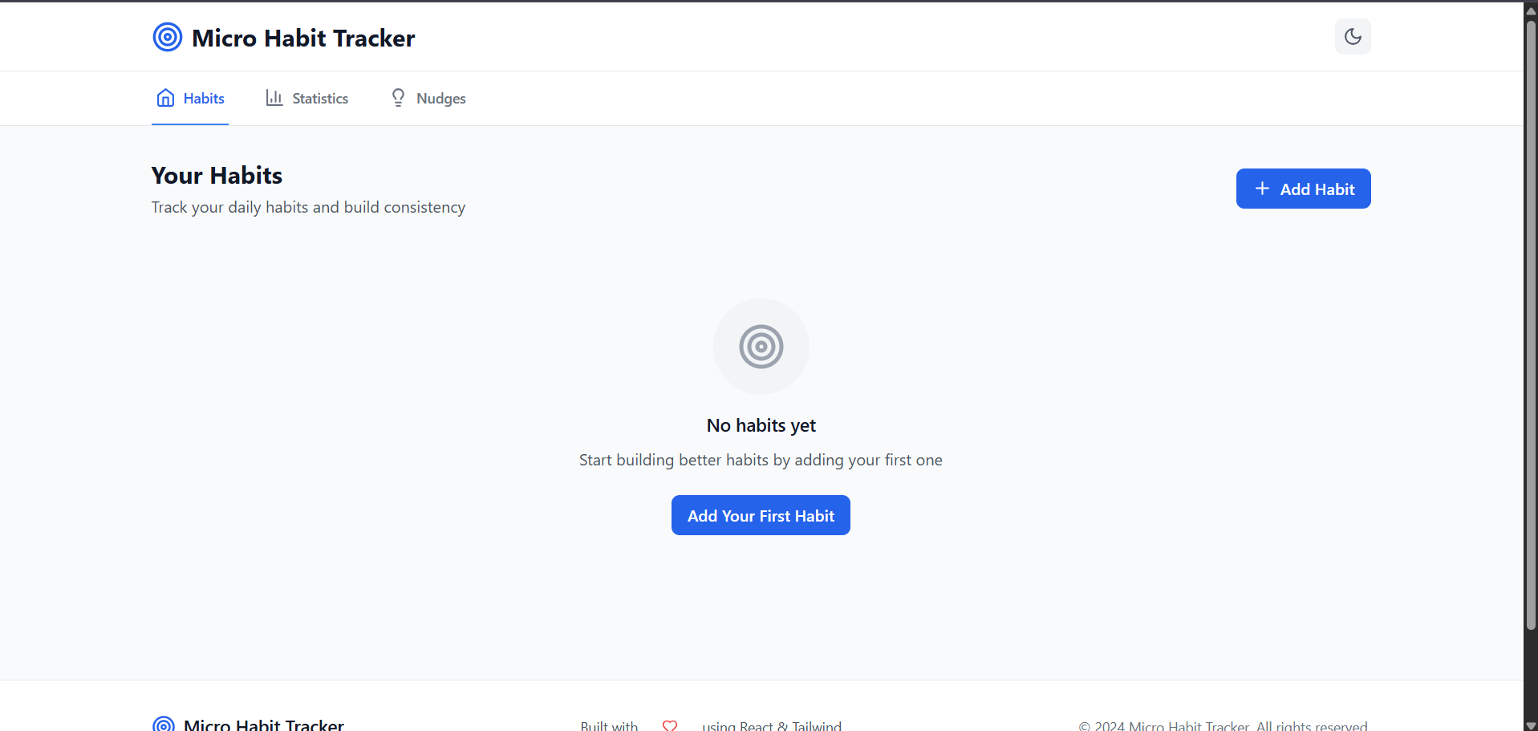The height and width of the screenshot is (731, 1538).
Task: Click the Track your daily habits subtitle
Action: (308, 207)
